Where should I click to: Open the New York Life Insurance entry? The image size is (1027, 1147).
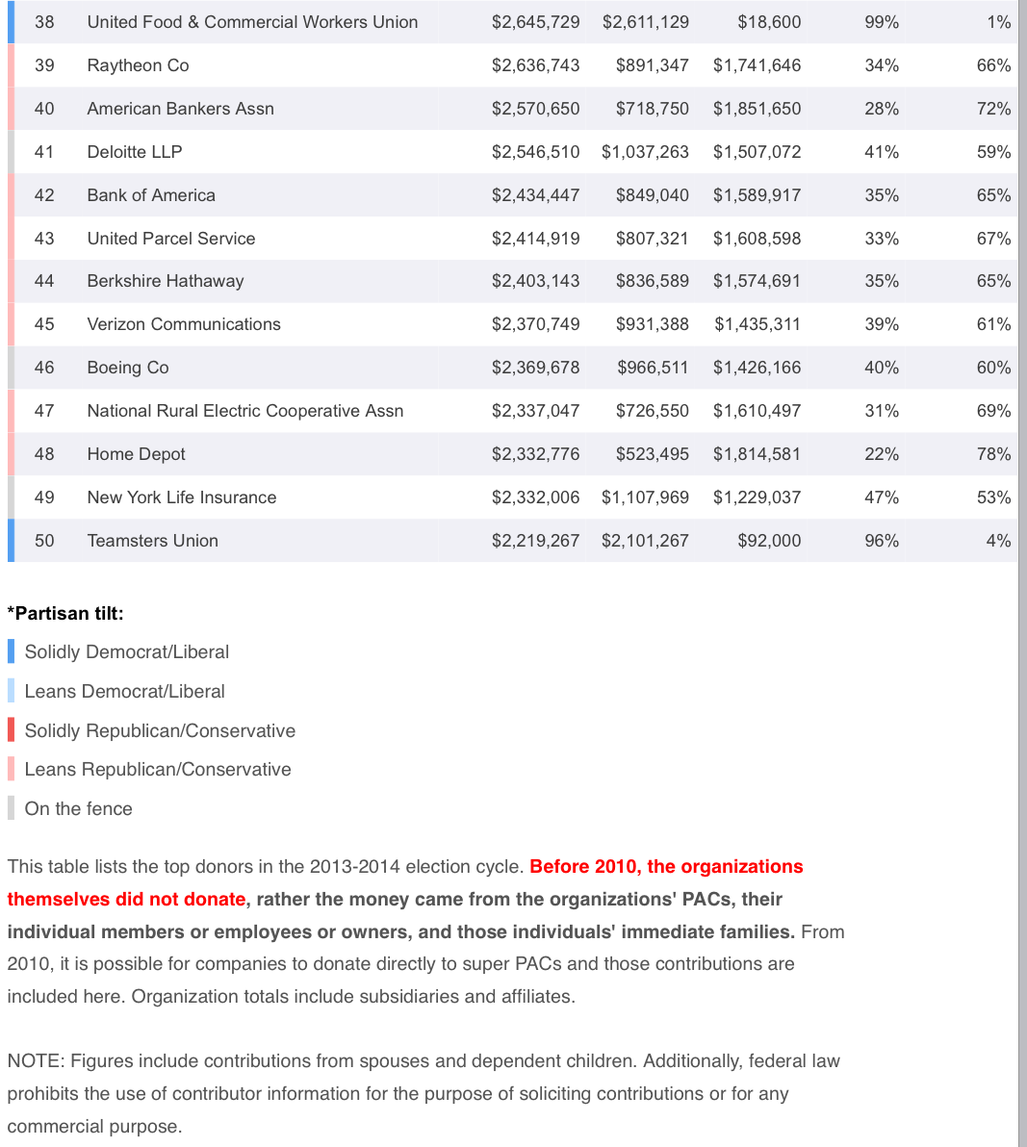(x=181, y=497)
